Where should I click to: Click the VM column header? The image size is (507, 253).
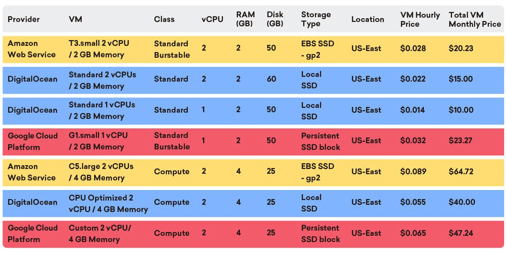[75, 19]
